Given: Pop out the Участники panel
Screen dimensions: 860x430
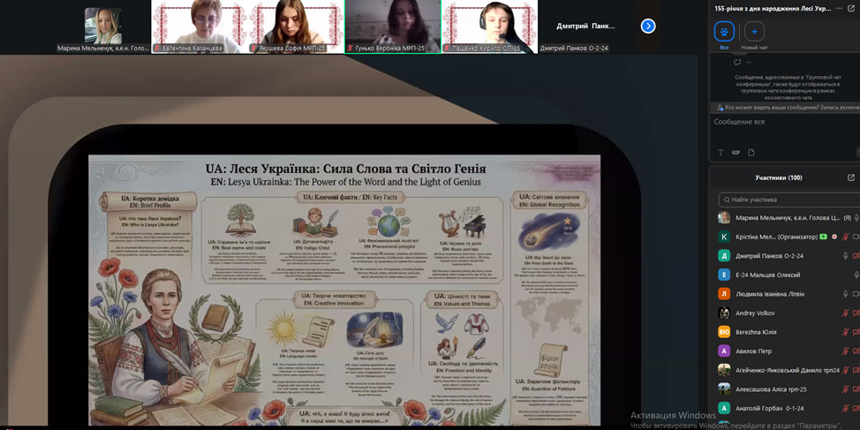Looking at the screenshot, I should (x=850, y=177).
